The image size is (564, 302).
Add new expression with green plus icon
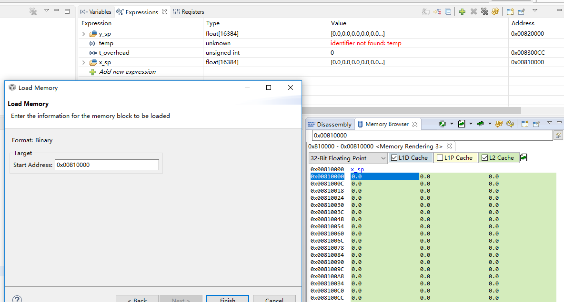462,12
